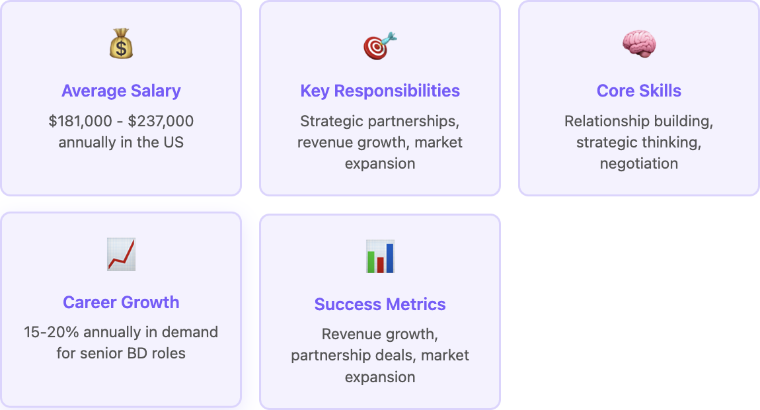The image size is (760, 410).
Task: Select the Success Metrics heading
Action: point(380,304)
